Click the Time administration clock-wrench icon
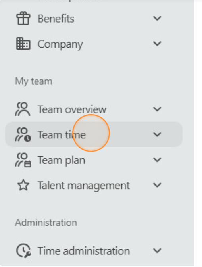This screenshot has height=267, width=202. (x=24, y=251)
